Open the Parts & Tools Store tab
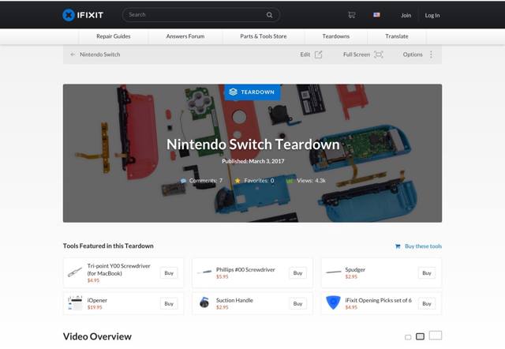Image resolution: width=505 pixels, height=349 pixels. [264, 36]
